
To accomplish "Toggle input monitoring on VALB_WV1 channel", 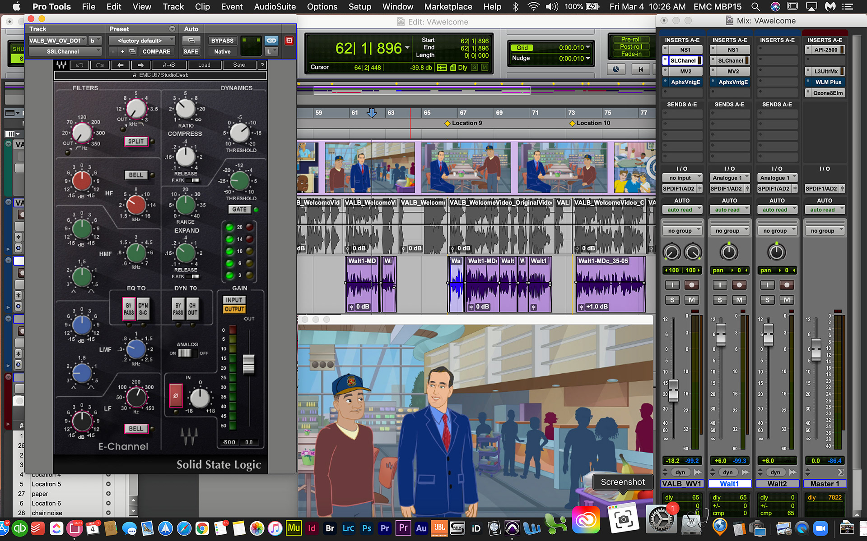I will click(x=672, y=285).
